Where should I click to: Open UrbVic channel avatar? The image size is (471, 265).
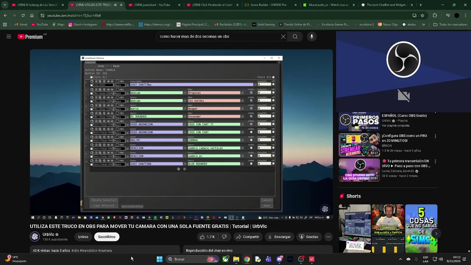point(35,236)
